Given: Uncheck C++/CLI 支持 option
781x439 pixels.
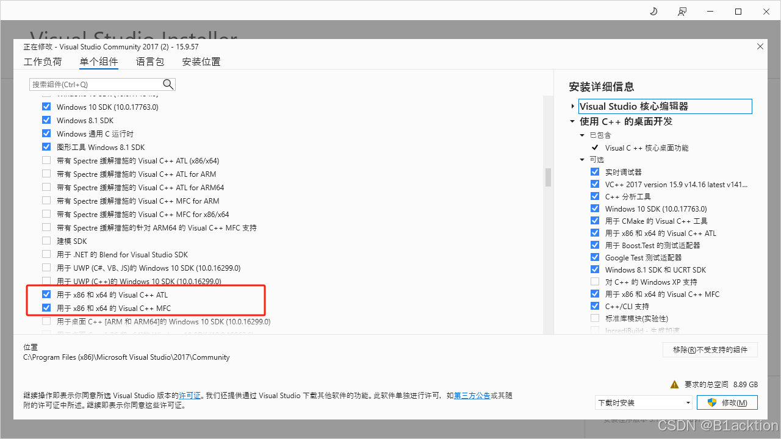Looking at the screenshot, I should (x=595, y=306).
